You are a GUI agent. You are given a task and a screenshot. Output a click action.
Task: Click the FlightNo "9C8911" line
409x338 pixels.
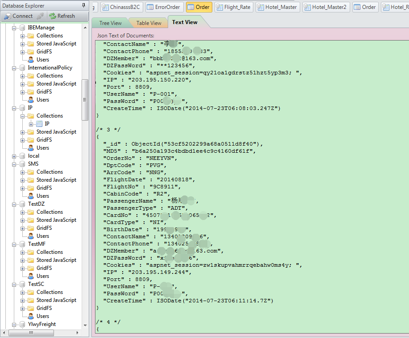(142, 187)
